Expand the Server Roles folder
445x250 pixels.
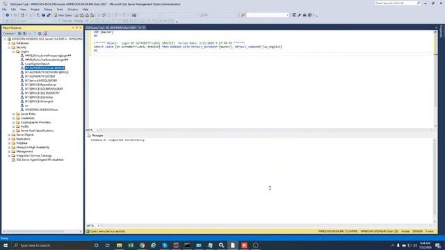[x=13, y=114]
